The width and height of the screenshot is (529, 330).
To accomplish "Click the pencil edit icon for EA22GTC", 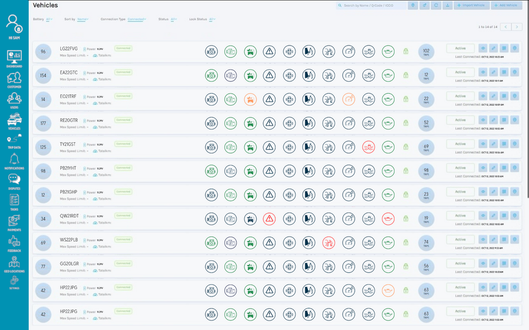I will point(493,72).
